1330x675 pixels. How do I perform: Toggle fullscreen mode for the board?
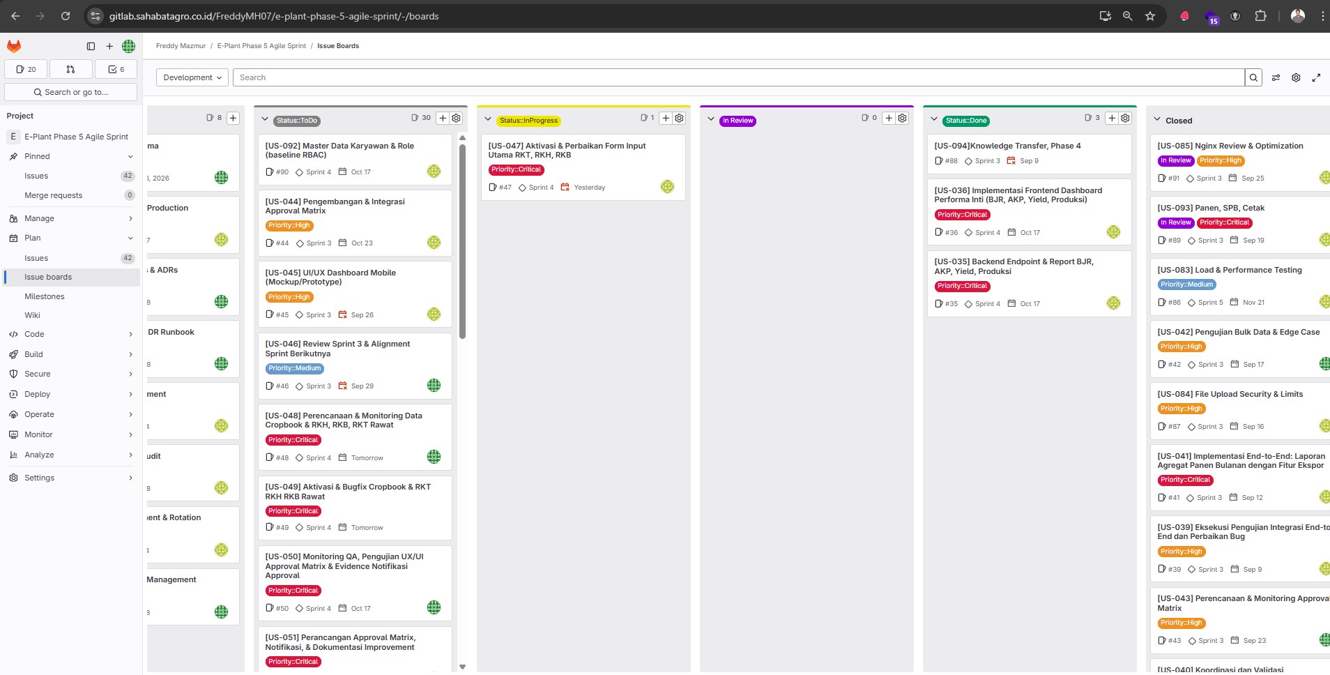[1316, 77]
